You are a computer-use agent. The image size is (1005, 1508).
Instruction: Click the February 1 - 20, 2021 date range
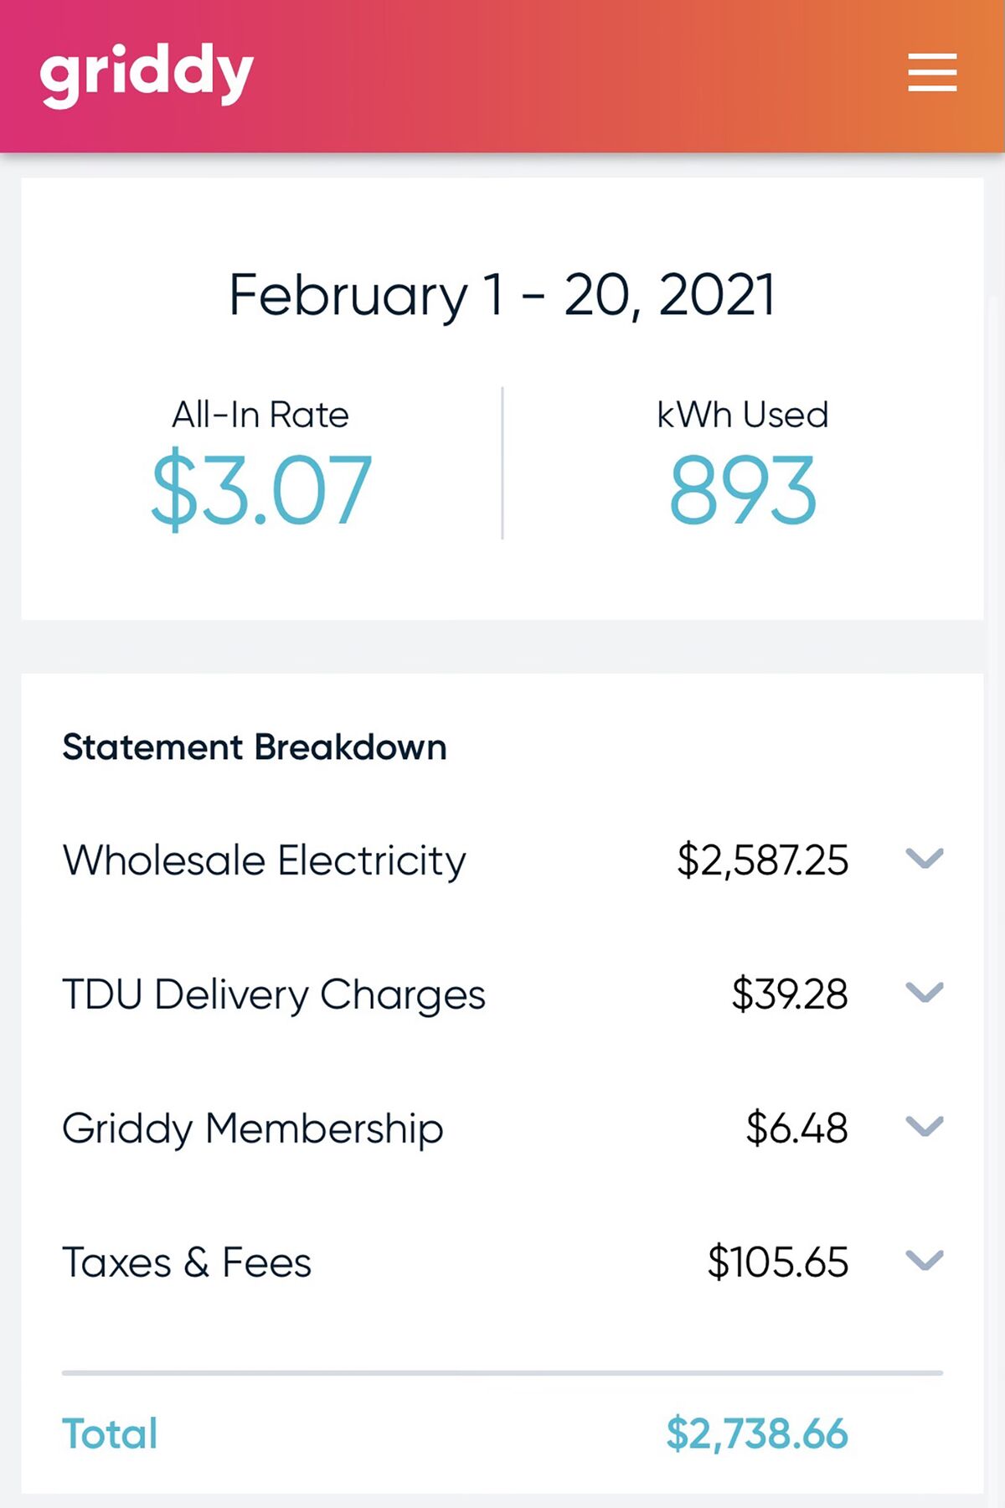click(x=502, y=296)
